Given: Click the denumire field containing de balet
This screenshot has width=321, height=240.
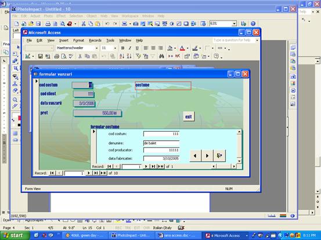Looking at the screenshot, I should [161, 143].
